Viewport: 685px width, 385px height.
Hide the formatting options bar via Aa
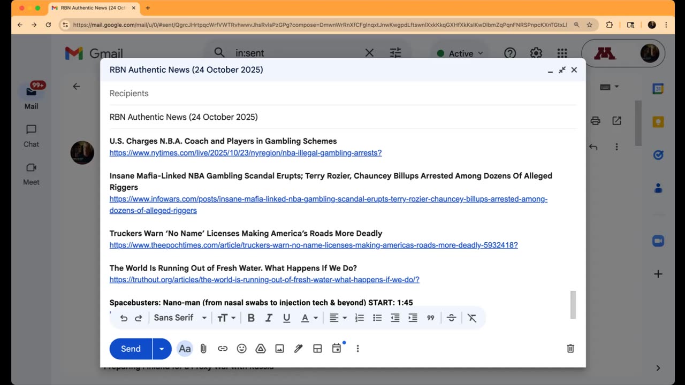click(185, 349)
